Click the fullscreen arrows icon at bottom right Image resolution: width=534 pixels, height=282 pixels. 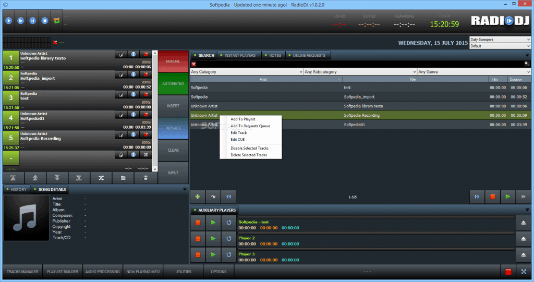coord(524,272)
